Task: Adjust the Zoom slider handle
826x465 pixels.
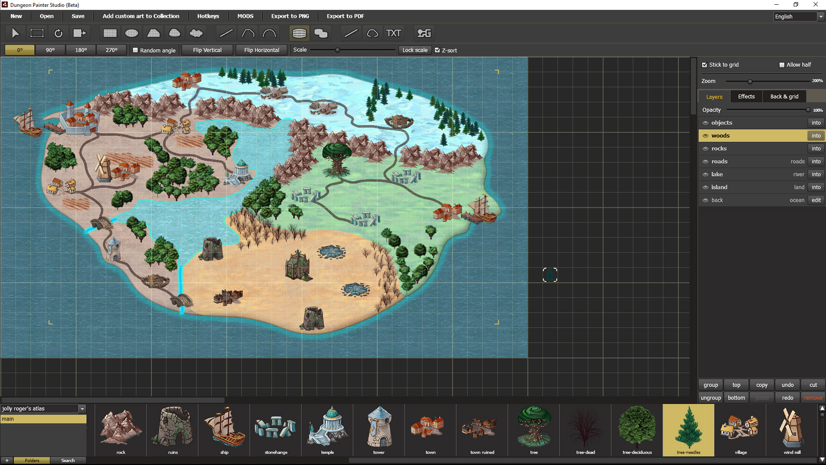Action: coord(750,81)
